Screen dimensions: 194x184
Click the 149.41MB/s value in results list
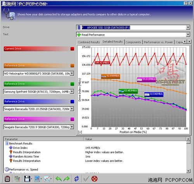tap(93, 148)
